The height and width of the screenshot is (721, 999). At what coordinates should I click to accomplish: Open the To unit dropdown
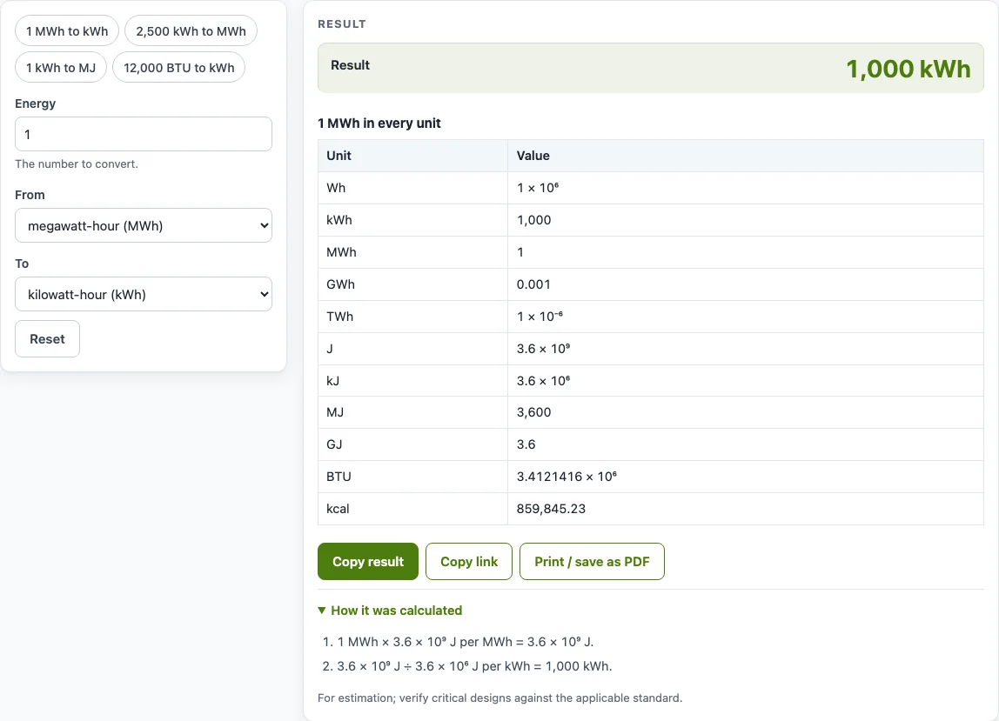point(144,294)
